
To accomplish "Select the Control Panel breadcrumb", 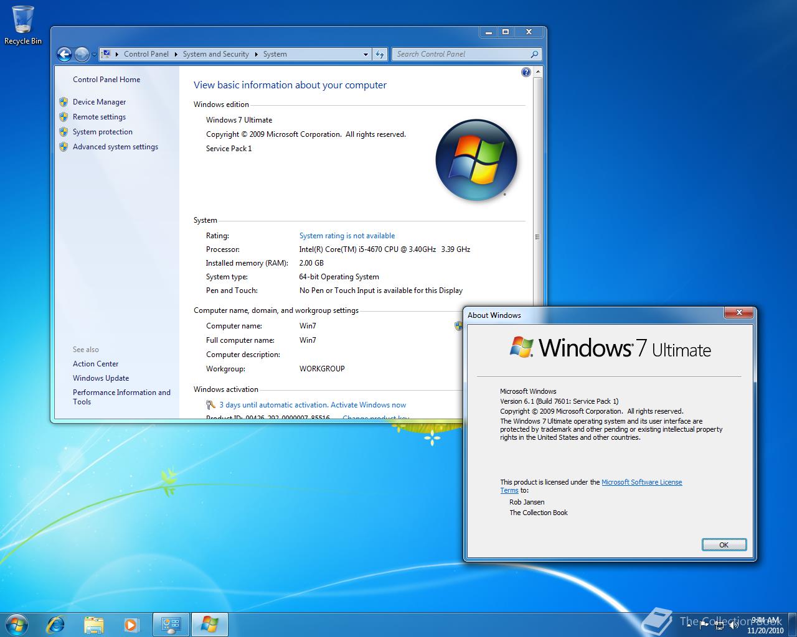I will tap(146, 54).
